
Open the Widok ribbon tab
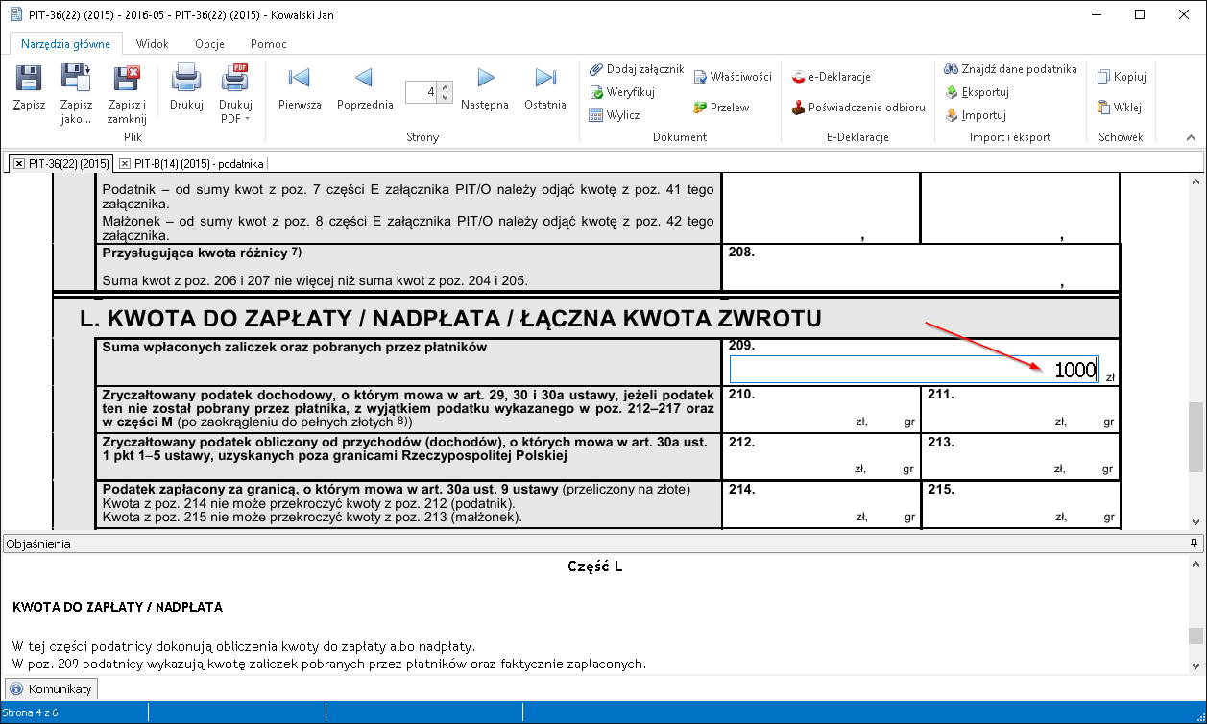(153, 44)
